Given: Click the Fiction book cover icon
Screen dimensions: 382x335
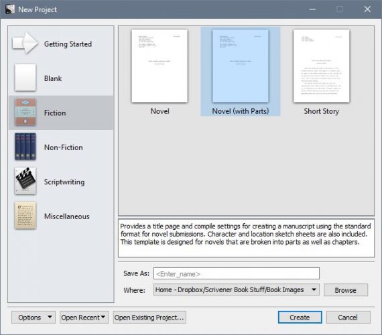Looking at the screenshot, I should tap(25, 112).
